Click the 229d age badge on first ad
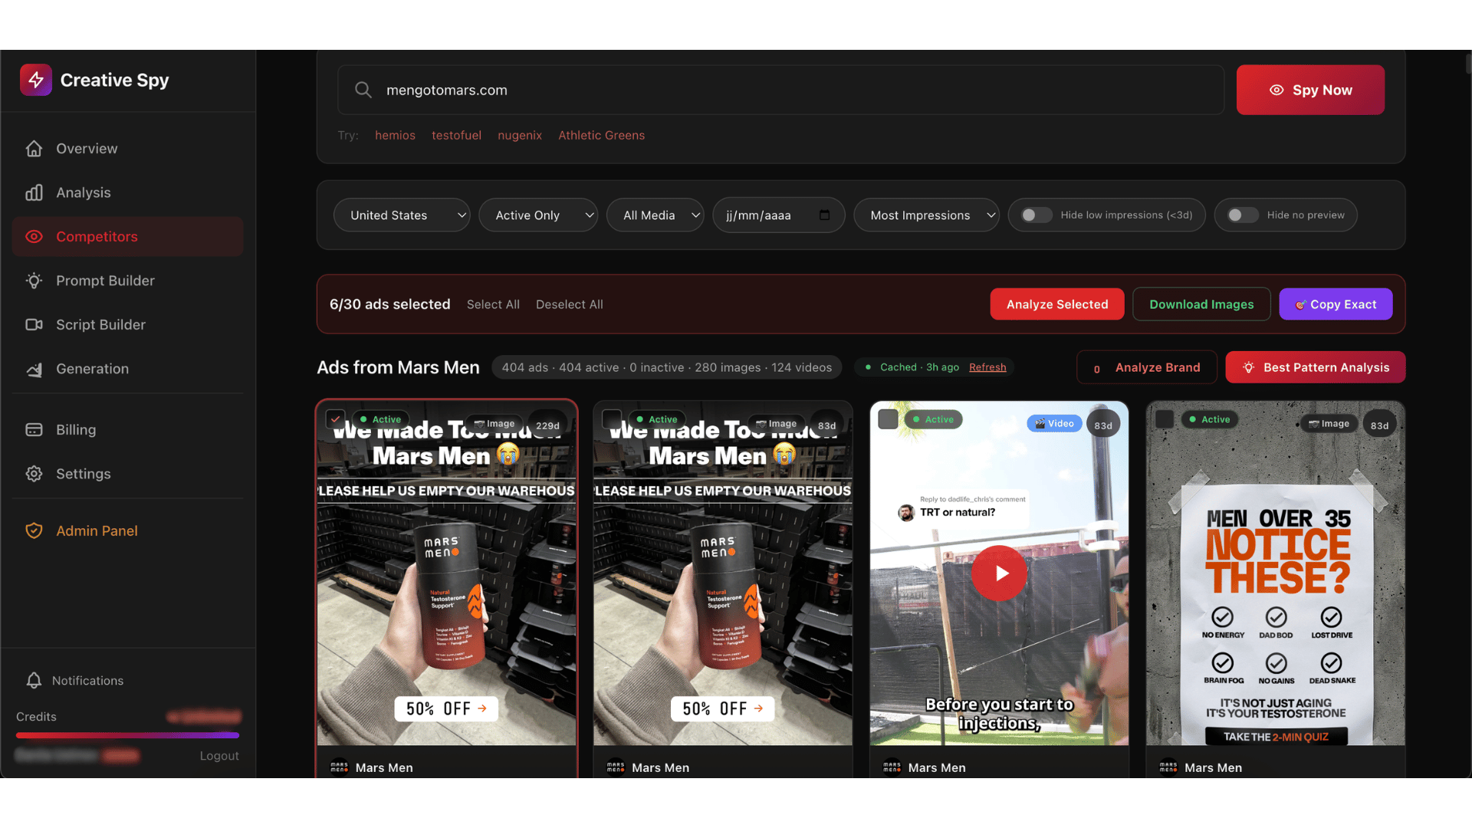Screen dimensions: 1472x828 click(x=547, y=426)
